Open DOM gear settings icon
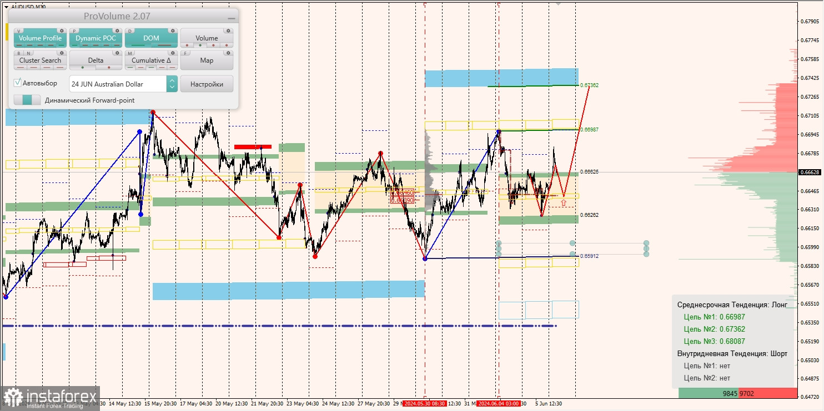This screenshot has height=411, width=824. point(173,31)
